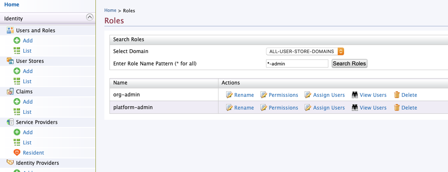The image size is (448, 172).
Task: Open Resident service provider link
Action: [34, 153]
